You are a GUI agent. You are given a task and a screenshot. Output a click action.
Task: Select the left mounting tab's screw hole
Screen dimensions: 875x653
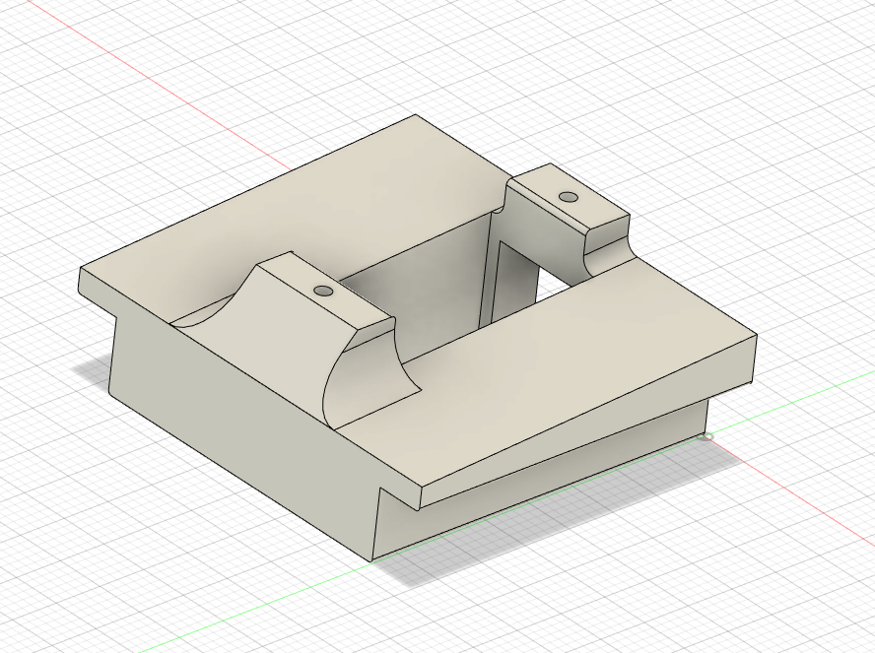tap(322, 290)
